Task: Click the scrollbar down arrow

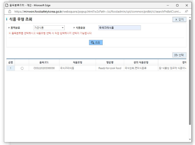Action: 190,139
